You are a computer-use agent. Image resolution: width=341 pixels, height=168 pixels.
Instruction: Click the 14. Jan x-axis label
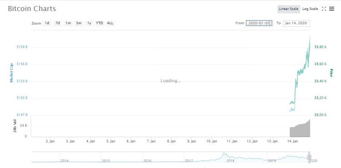coord(292,141)
